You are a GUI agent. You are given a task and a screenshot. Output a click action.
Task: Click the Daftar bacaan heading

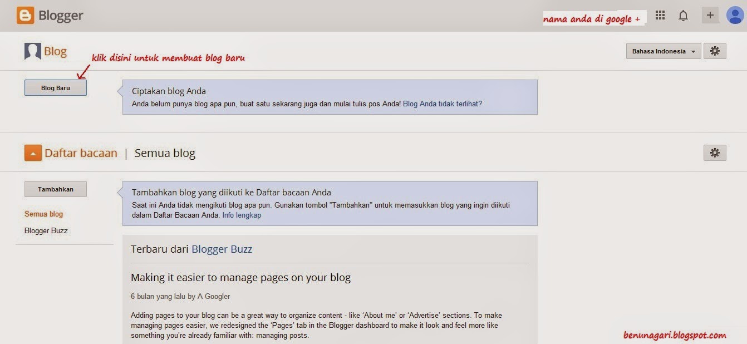tap(81, 153)
